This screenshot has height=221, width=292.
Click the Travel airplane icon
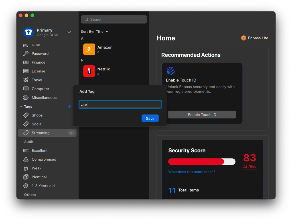(x=26, y=80)
